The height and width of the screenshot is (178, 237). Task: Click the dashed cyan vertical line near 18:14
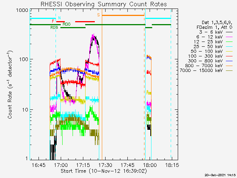coord(171,84)
